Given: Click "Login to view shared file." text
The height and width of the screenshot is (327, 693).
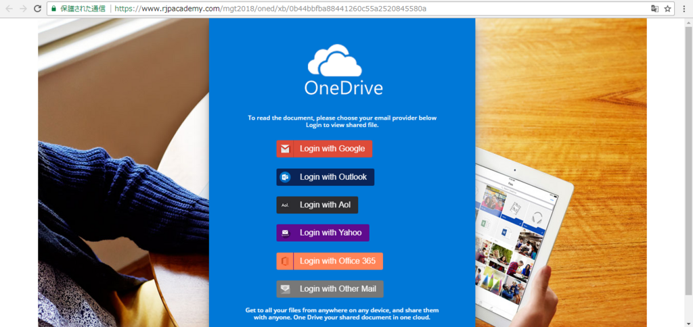Looking at the screenshot, I should pos(342,125).
